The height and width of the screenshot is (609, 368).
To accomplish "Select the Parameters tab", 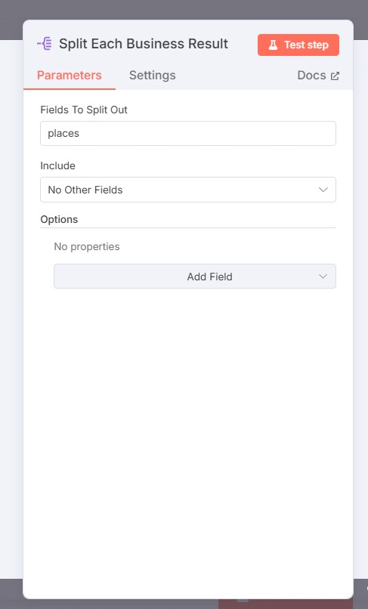I will click(x=70, y=76).
